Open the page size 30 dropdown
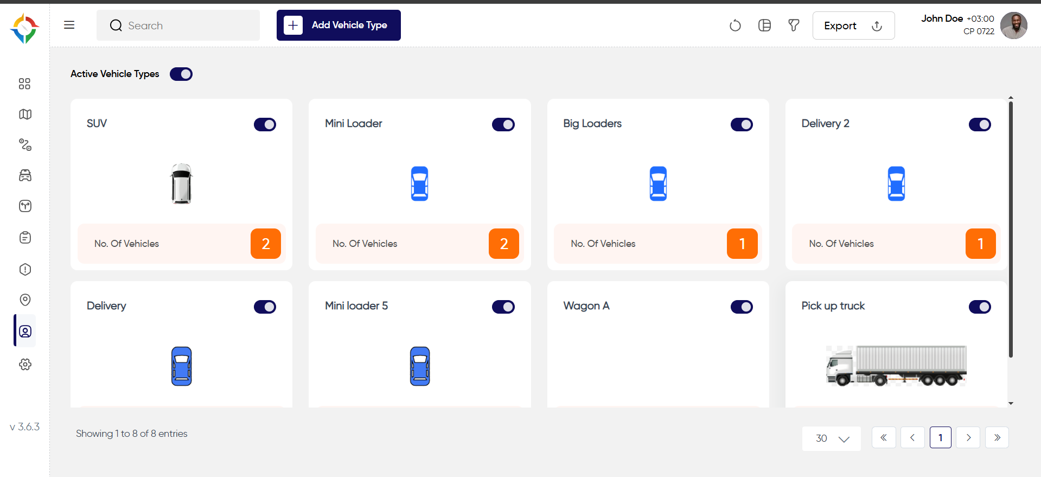 pyautogui.click(x=832, y=438)
